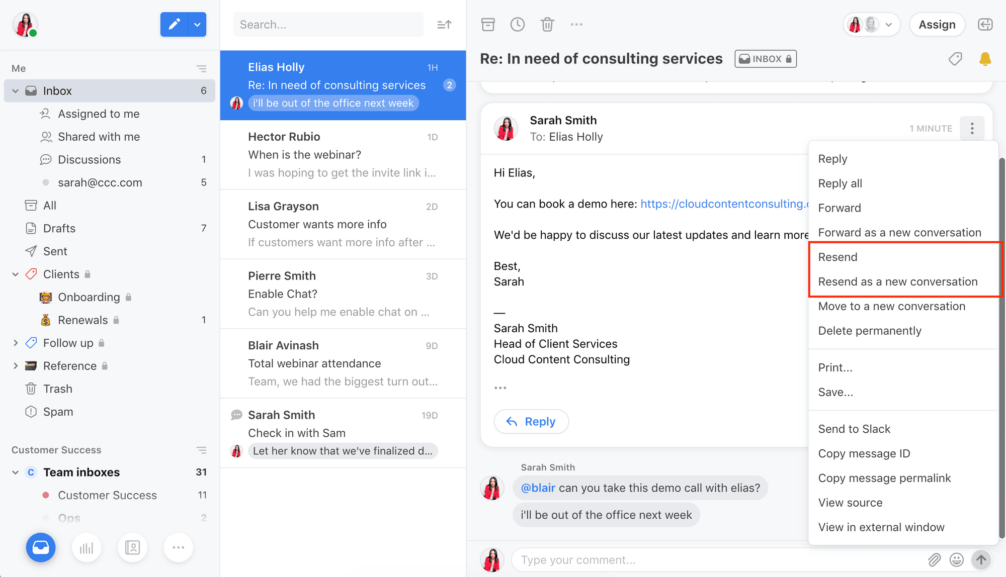
Task: Open contacts icon in bottom bar
Action: point(132,547)
